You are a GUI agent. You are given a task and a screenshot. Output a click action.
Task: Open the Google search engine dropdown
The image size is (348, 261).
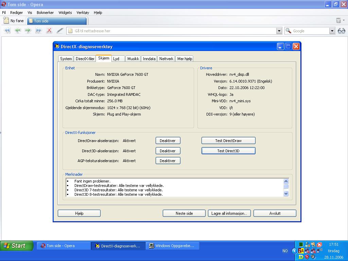pos(332,31)
